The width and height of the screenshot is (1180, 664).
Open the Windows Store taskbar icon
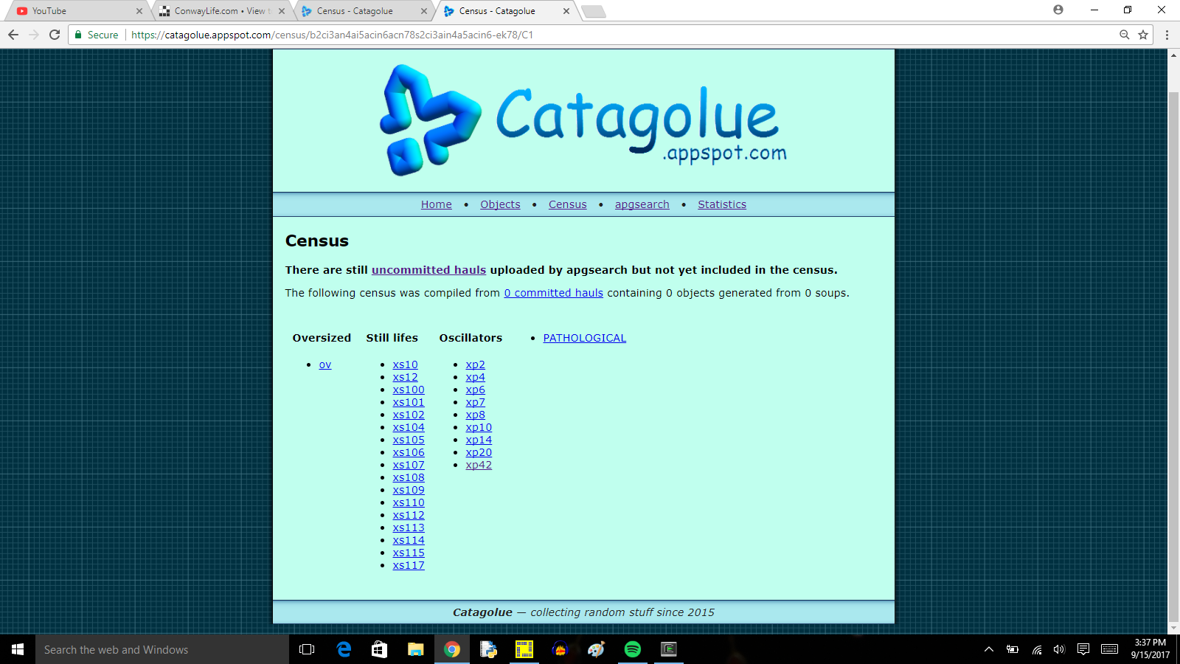coord(379,649)
